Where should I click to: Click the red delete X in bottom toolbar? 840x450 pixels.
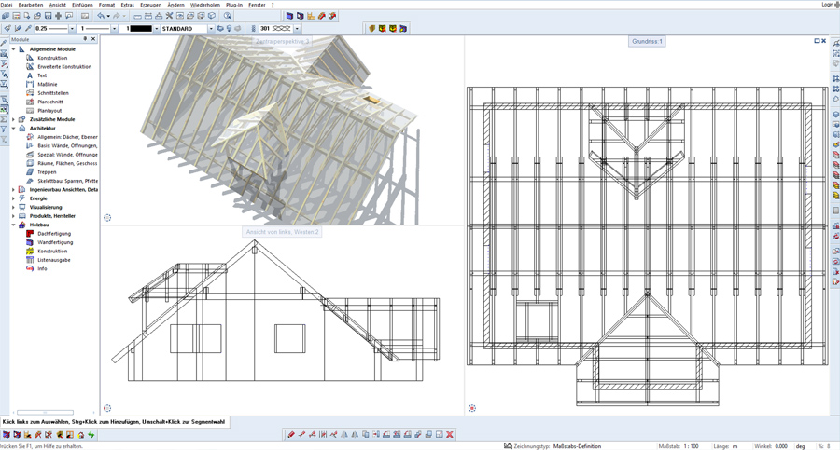450,435
